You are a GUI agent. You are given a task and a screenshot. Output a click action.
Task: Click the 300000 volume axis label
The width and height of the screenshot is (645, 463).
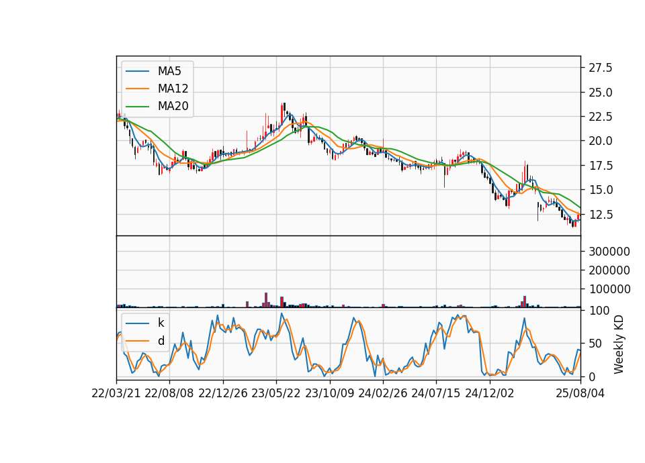click(x=609, y=252)
